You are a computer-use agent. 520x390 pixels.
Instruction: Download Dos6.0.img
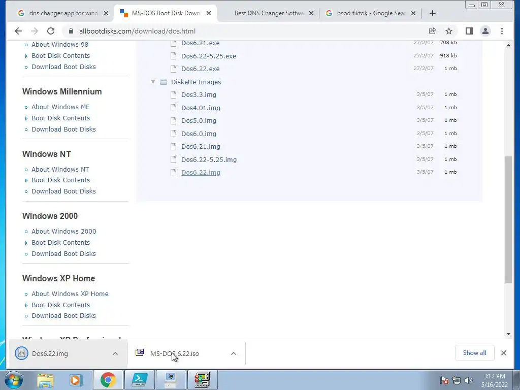pos(199,134)
